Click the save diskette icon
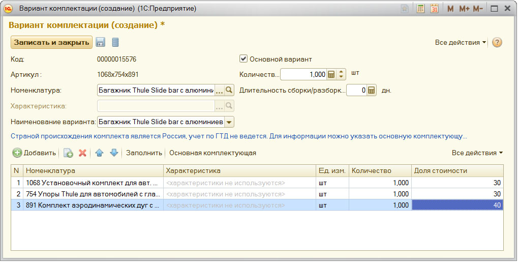518x262 pixels. (x=101, y=42)
